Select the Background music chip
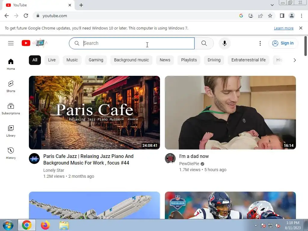Image resolution: width=308 pixels, height=231 pixels. click(x=131, y=60)
